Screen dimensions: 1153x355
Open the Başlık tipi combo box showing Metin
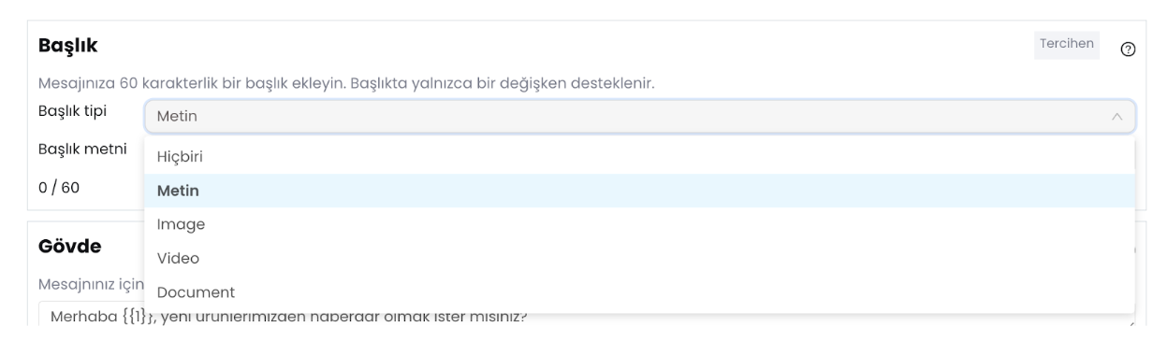point(639,117)
